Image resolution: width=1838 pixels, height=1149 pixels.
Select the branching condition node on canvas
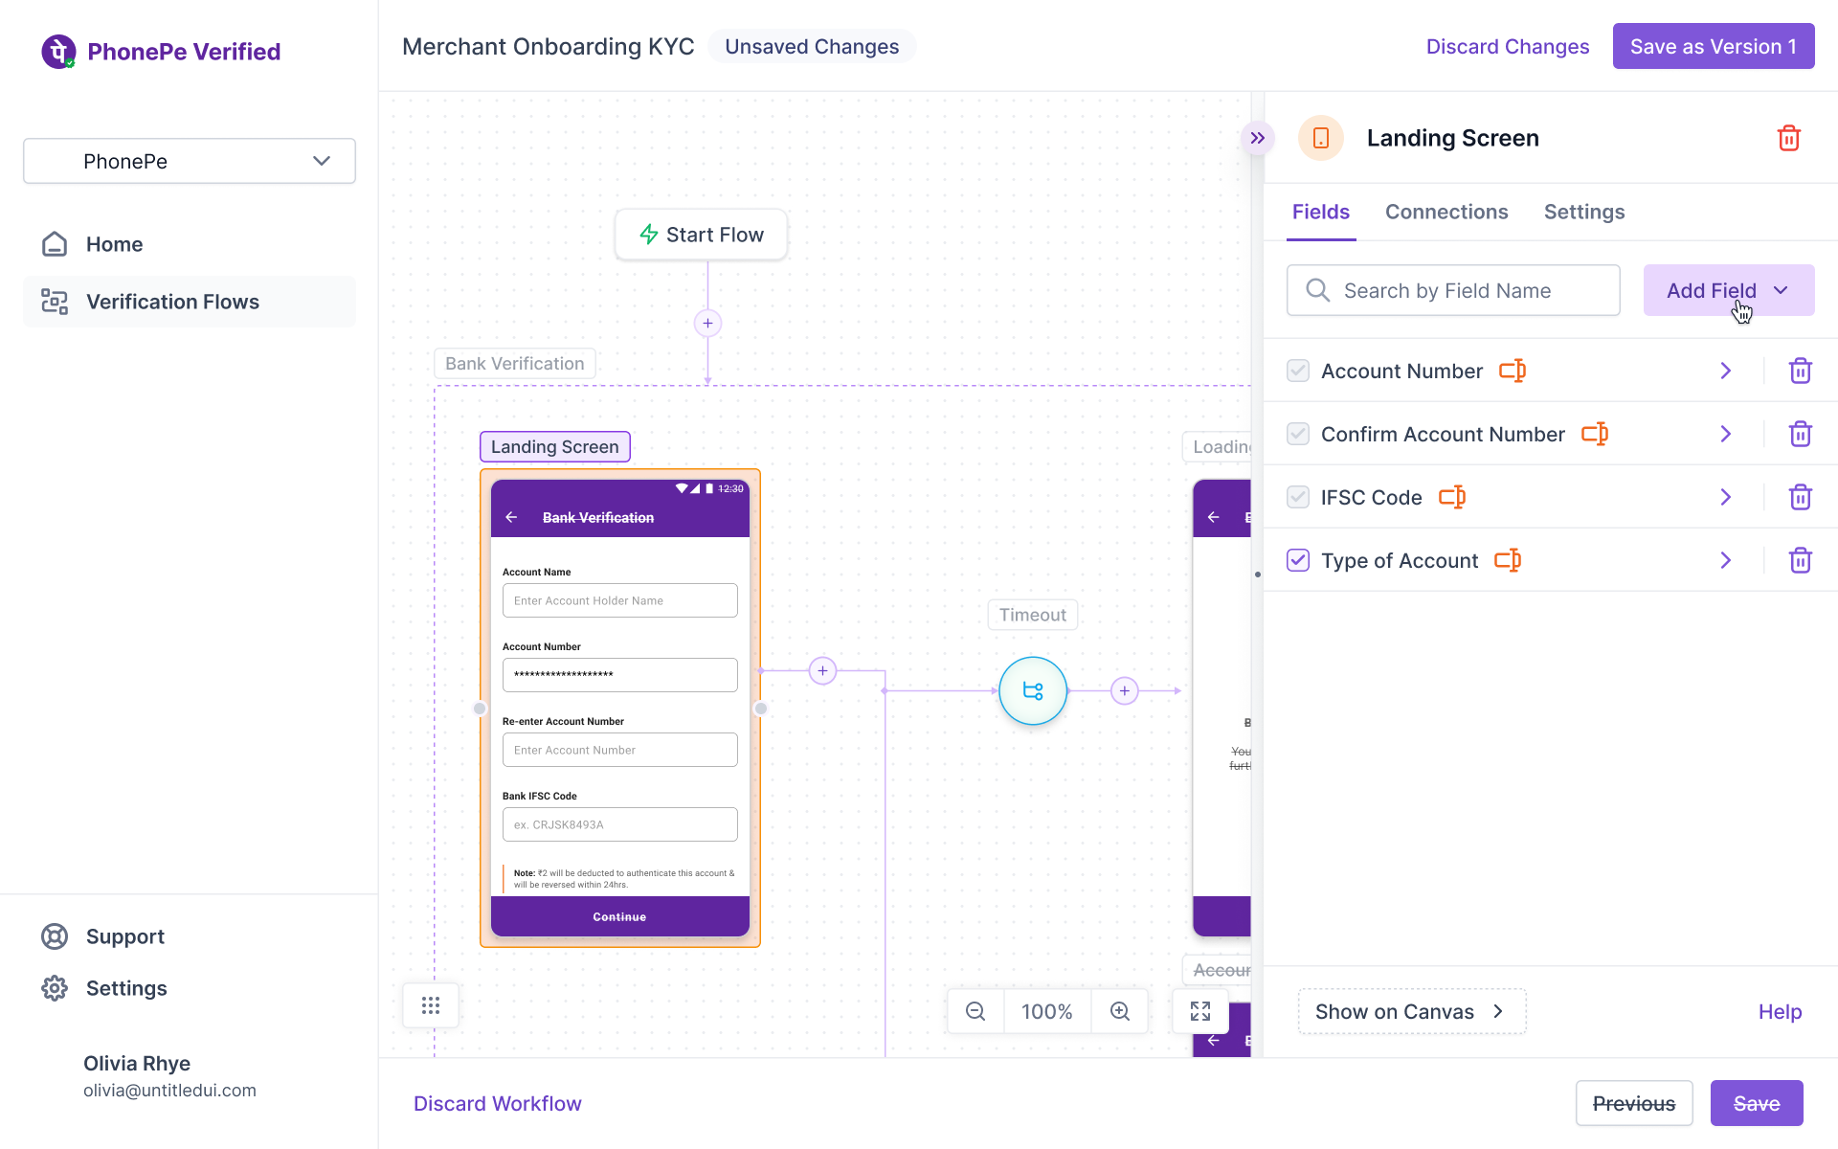[x=1033, y=690]
